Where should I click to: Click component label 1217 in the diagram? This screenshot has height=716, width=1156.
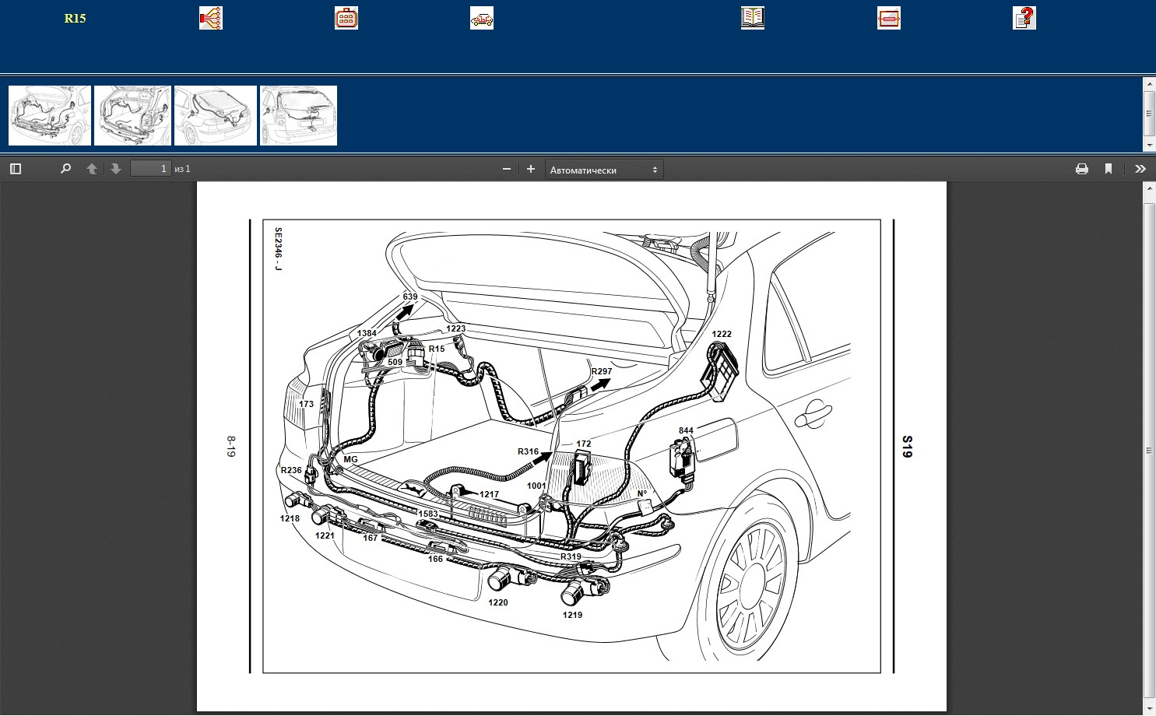(x=489, y=495)
